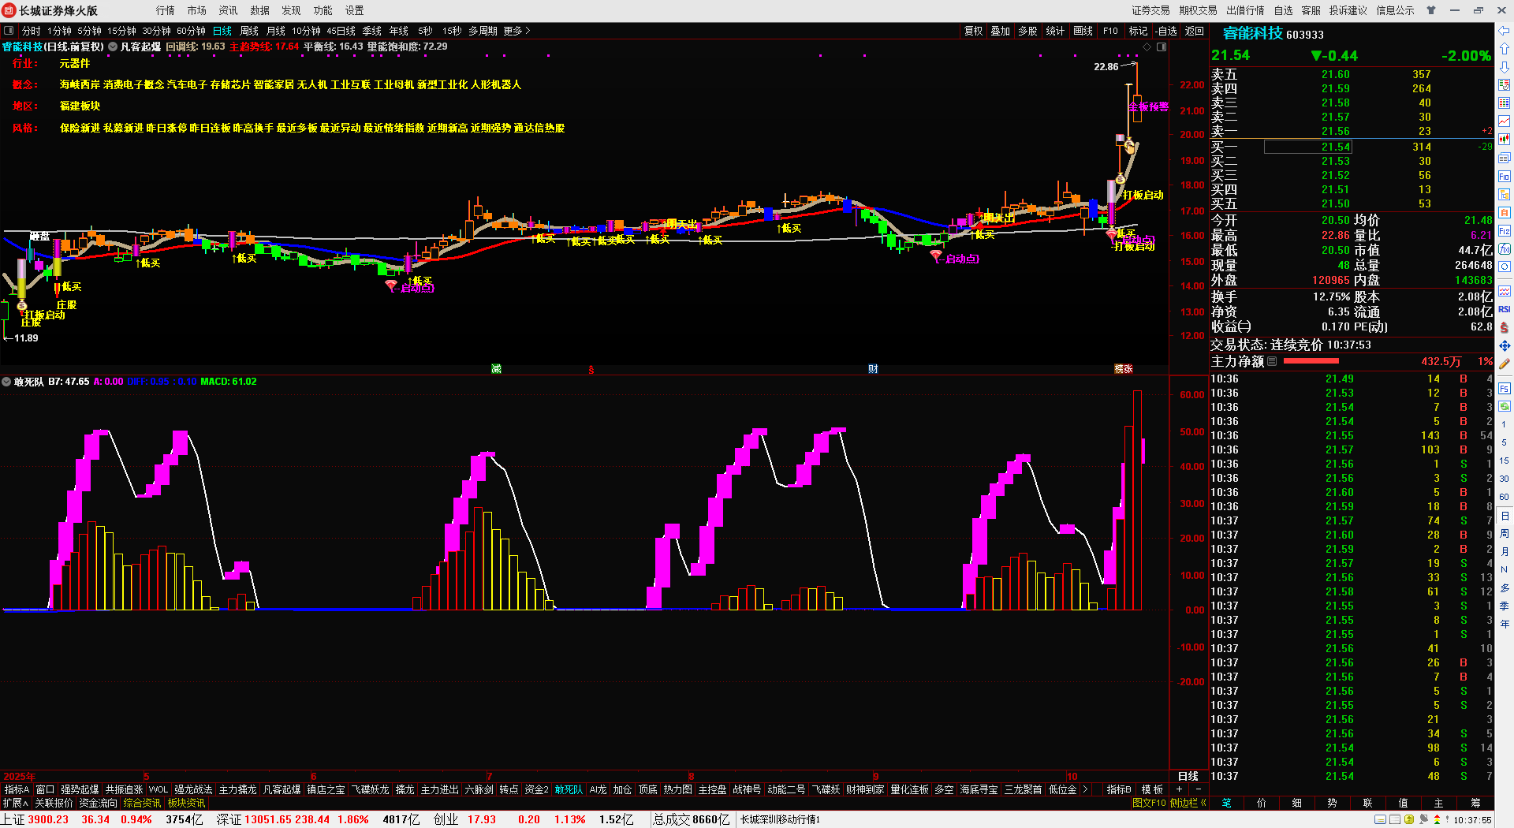
Task: Click the 买一 price field 21.54
Action: point(1308,147)
